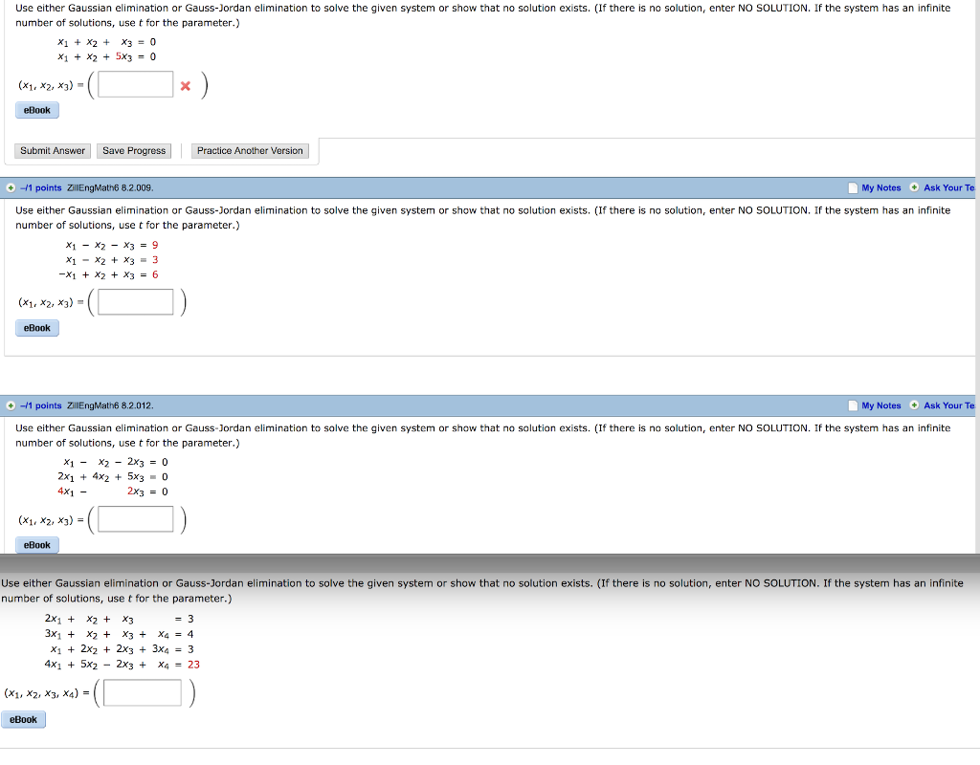
Task: Click the answer field for problem 8.2.009
Action: [134, 301]
